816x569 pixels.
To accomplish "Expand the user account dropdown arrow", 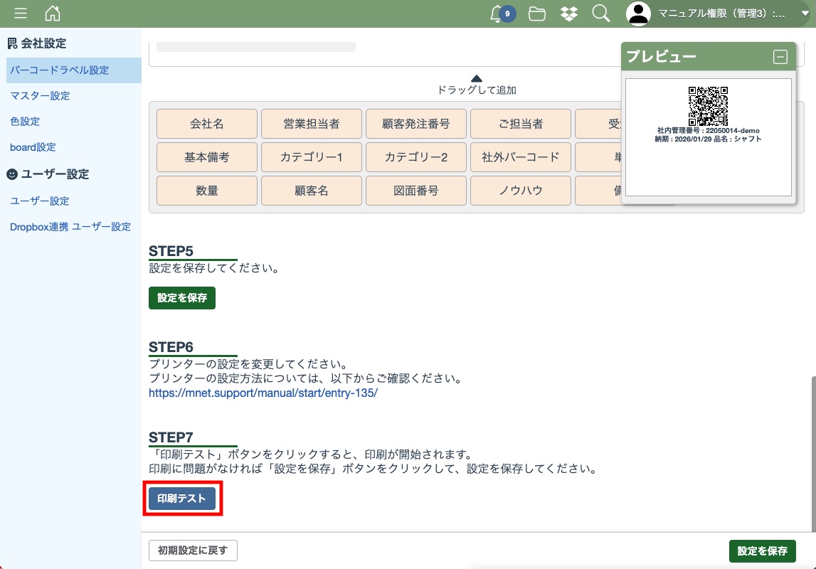I will [x=805, y=14].
